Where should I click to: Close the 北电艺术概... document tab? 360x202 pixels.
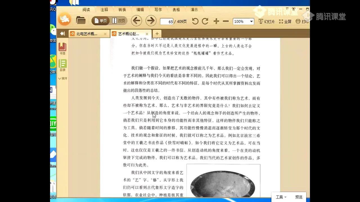pos(105,34)
